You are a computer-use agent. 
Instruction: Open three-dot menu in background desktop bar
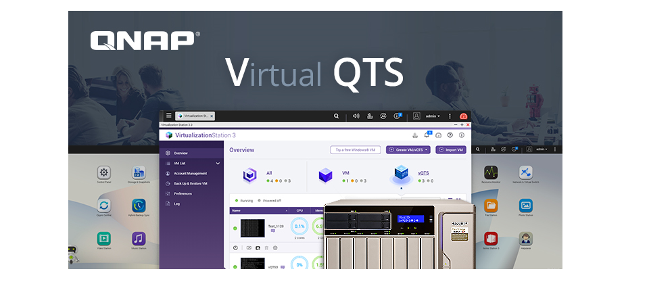(x=555, y=149)
